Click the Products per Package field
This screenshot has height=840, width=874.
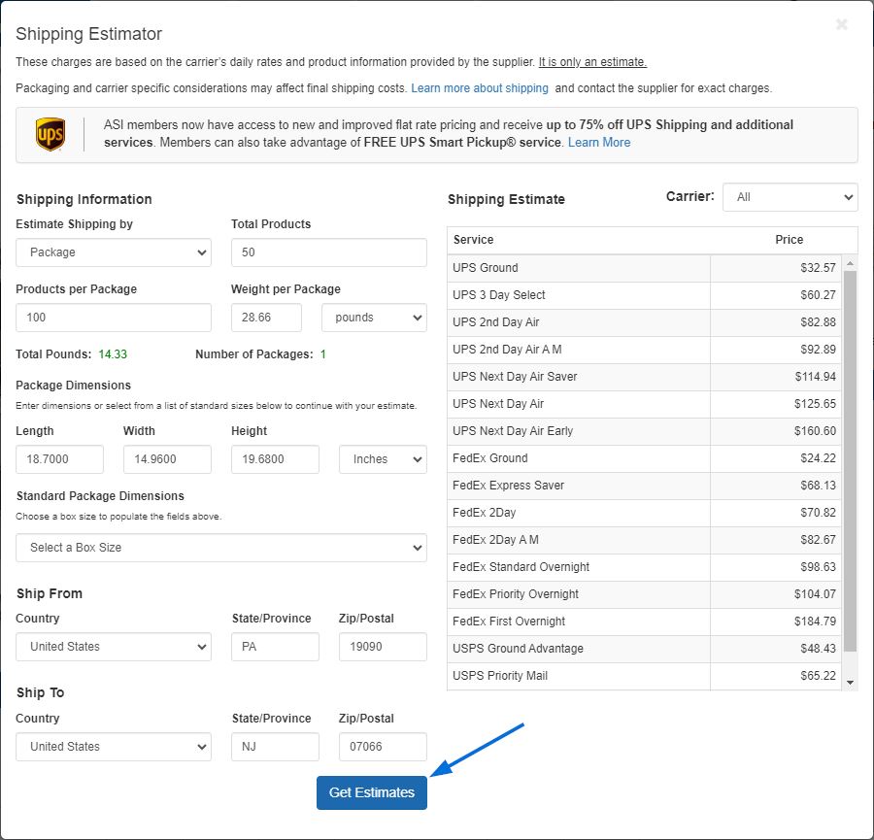114,318
